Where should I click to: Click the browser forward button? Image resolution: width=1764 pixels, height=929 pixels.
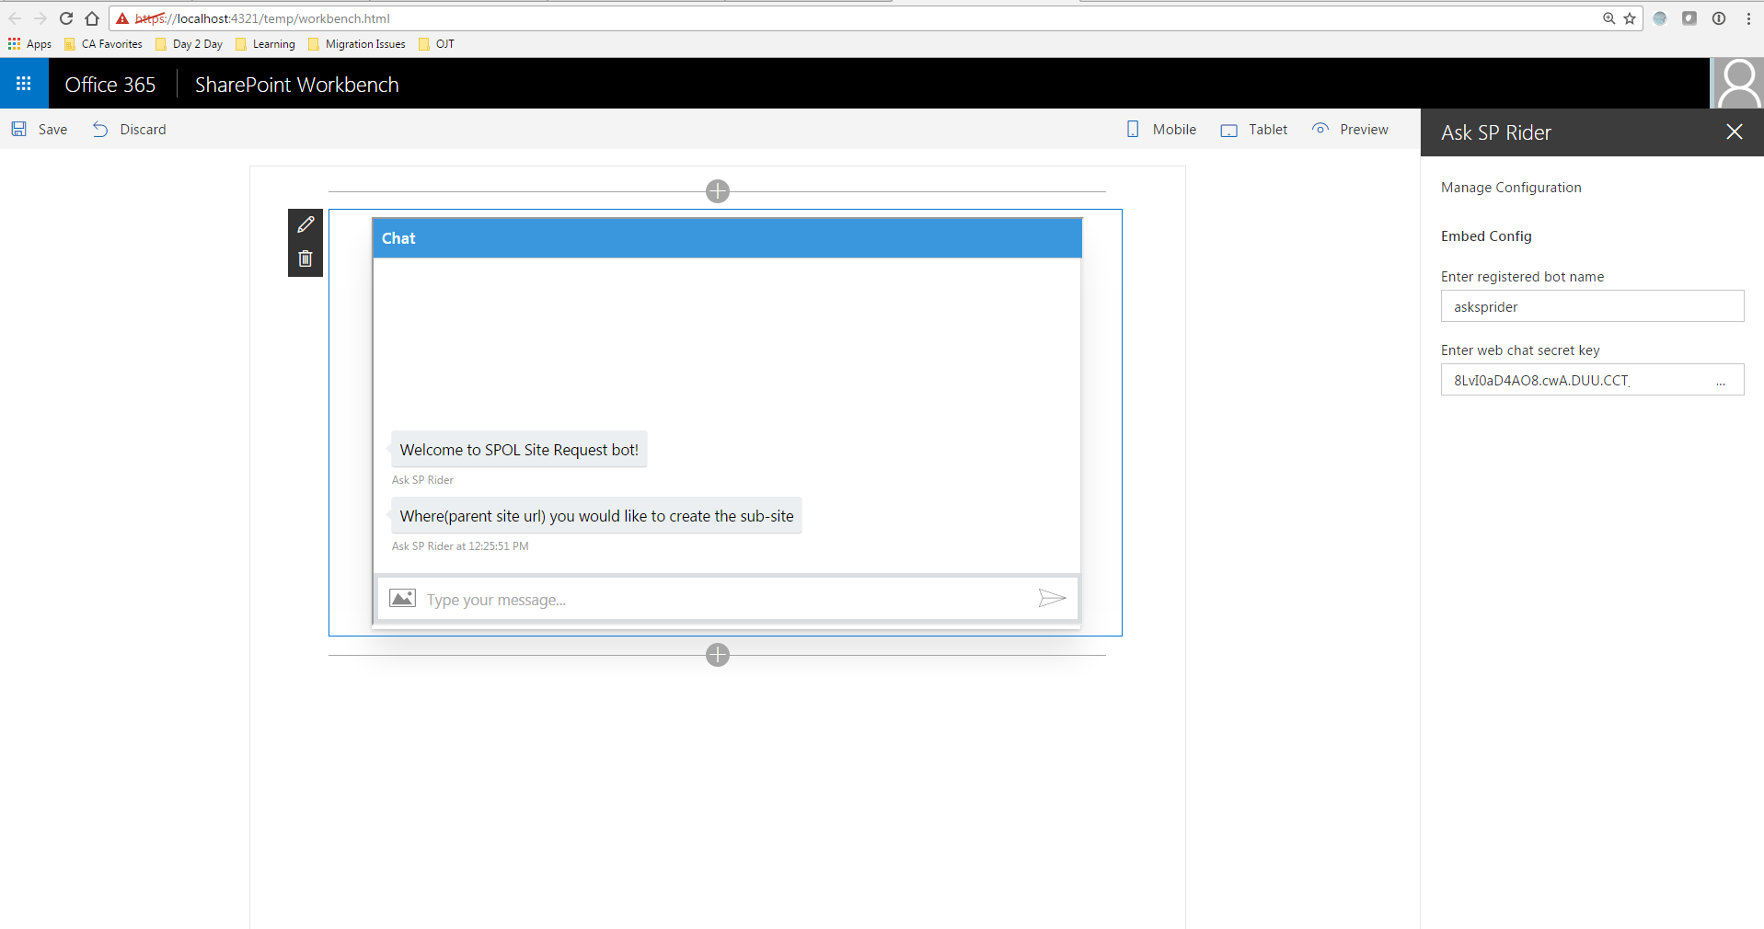(x=40, y=18)
